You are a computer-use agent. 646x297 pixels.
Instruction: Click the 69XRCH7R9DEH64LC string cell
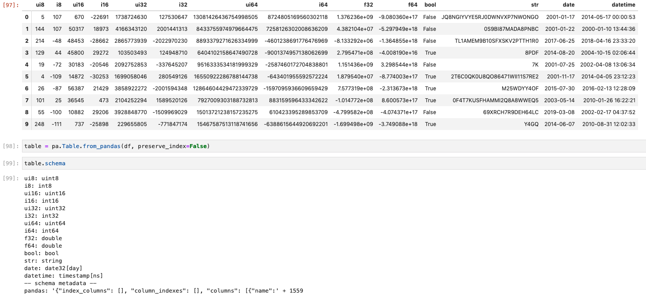[x=511, y=112]
